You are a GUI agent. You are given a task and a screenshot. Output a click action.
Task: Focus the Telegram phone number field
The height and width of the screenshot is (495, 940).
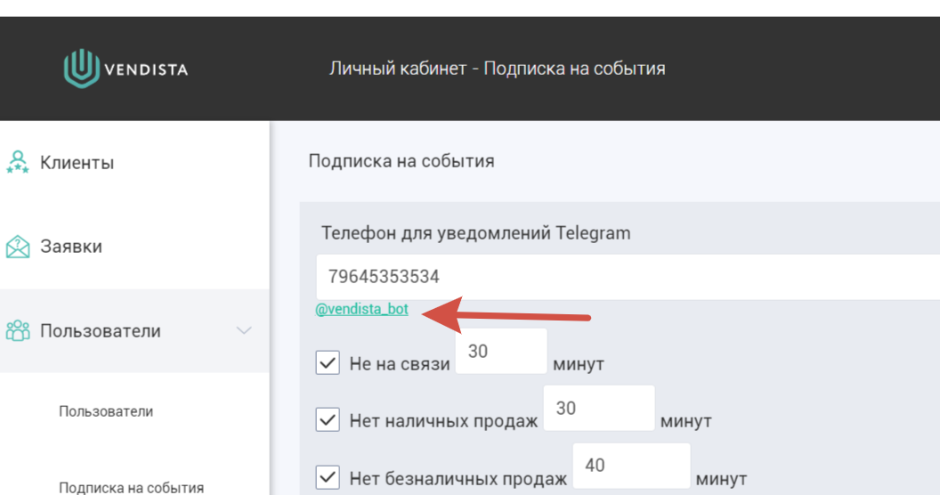[628, 277]
